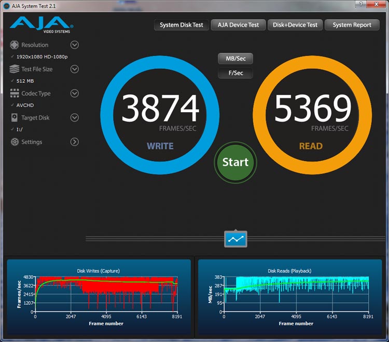Click the Settings gear icon
Viewport: 389px width, 342px height.
[14, 142]
